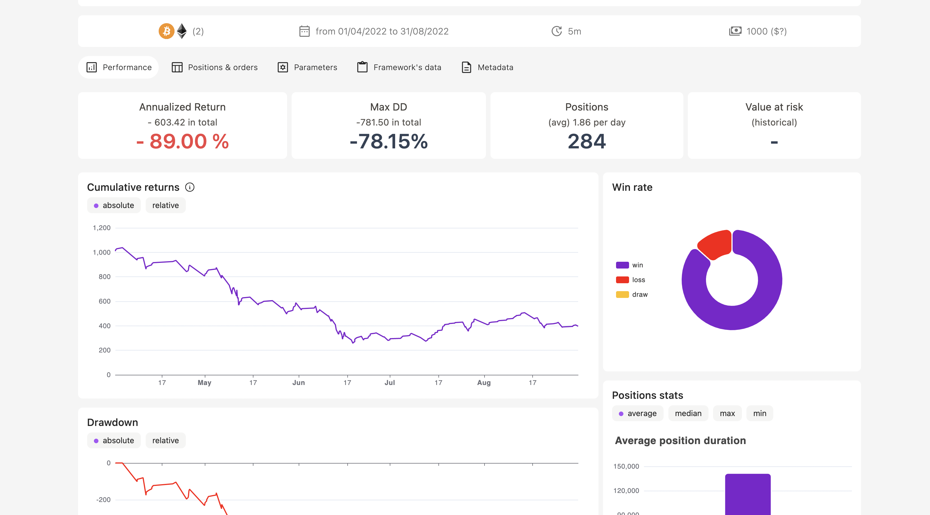Show median in Positions stats

[x=688, y=413]
